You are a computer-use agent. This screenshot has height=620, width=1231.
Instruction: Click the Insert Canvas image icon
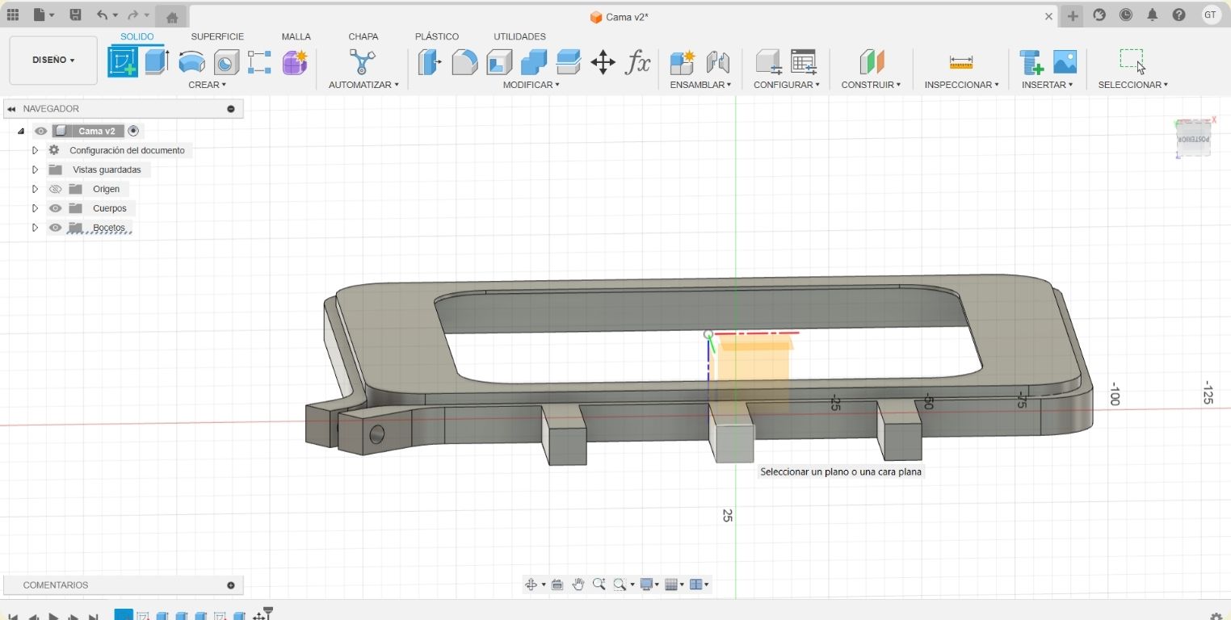click(x=1065, y=62)
